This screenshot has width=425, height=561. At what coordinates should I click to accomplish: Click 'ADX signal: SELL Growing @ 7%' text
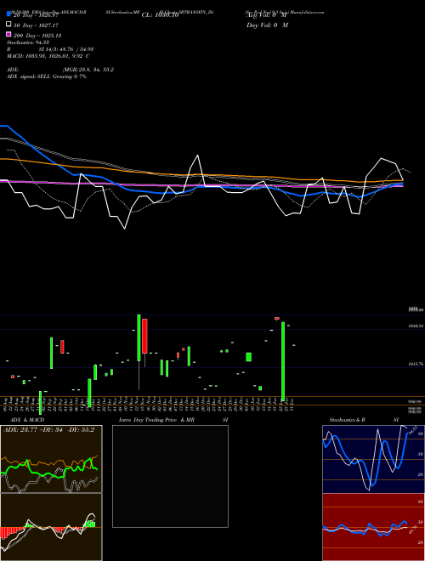point(47,76)
